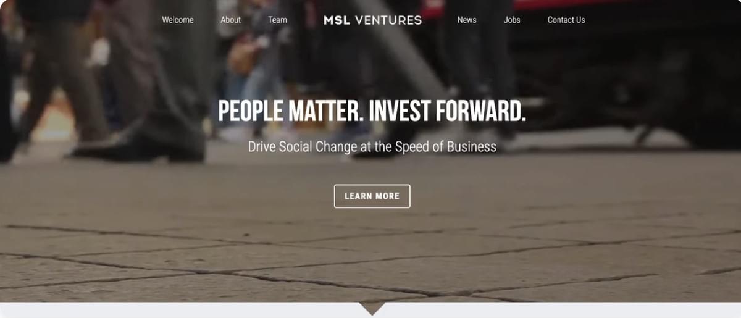Open the News section link
This screenshot has height=318, width=741.
coord(467,20)
